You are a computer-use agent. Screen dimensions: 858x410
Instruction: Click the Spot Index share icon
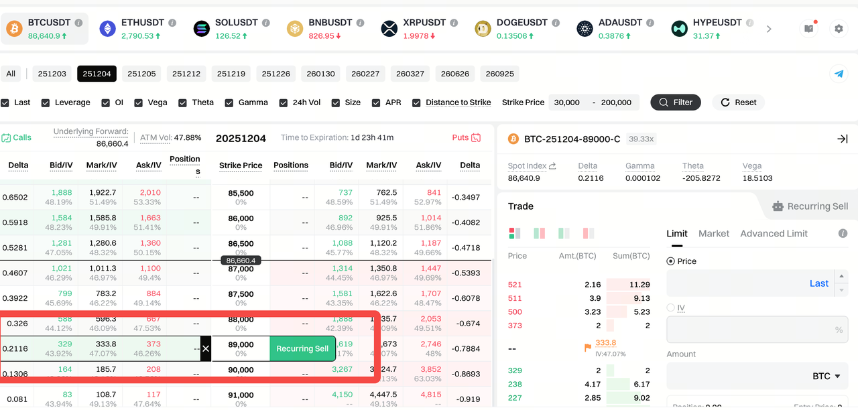pos(552,166)
